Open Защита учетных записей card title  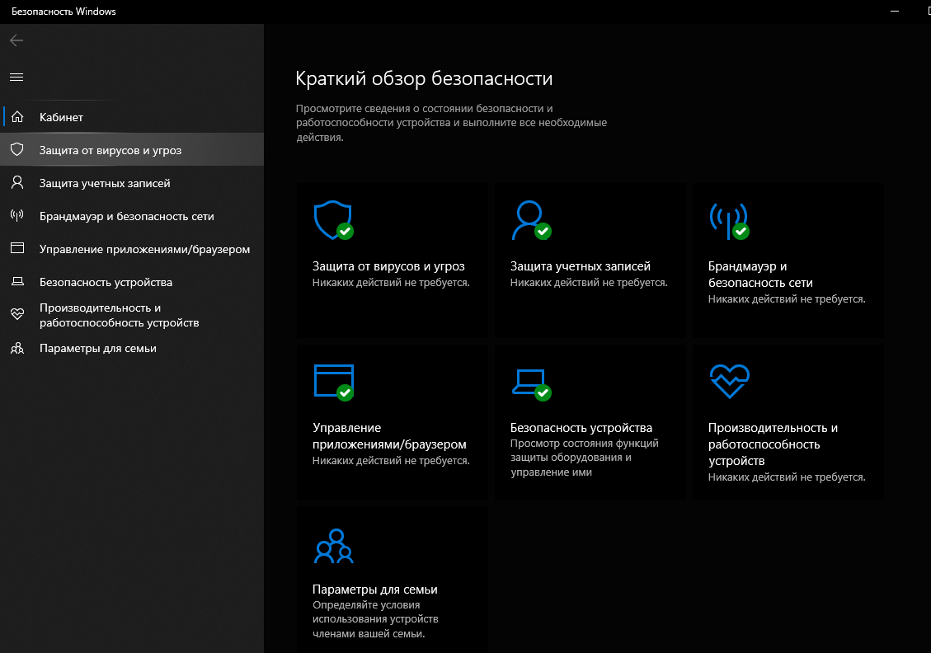pyautogui.click(x=580, y=266)
